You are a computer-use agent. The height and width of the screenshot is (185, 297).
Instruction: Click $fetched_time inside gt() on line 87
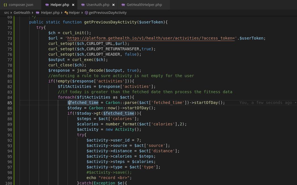click(x=119, y=113)
